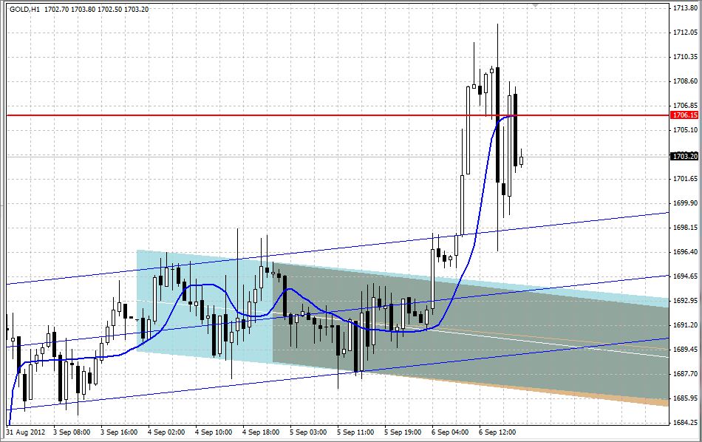This screenshot has width=702, height=442.
Task: Click the 1708.60 price axis label
Action: pyautogui.click(x=686, y=81)
